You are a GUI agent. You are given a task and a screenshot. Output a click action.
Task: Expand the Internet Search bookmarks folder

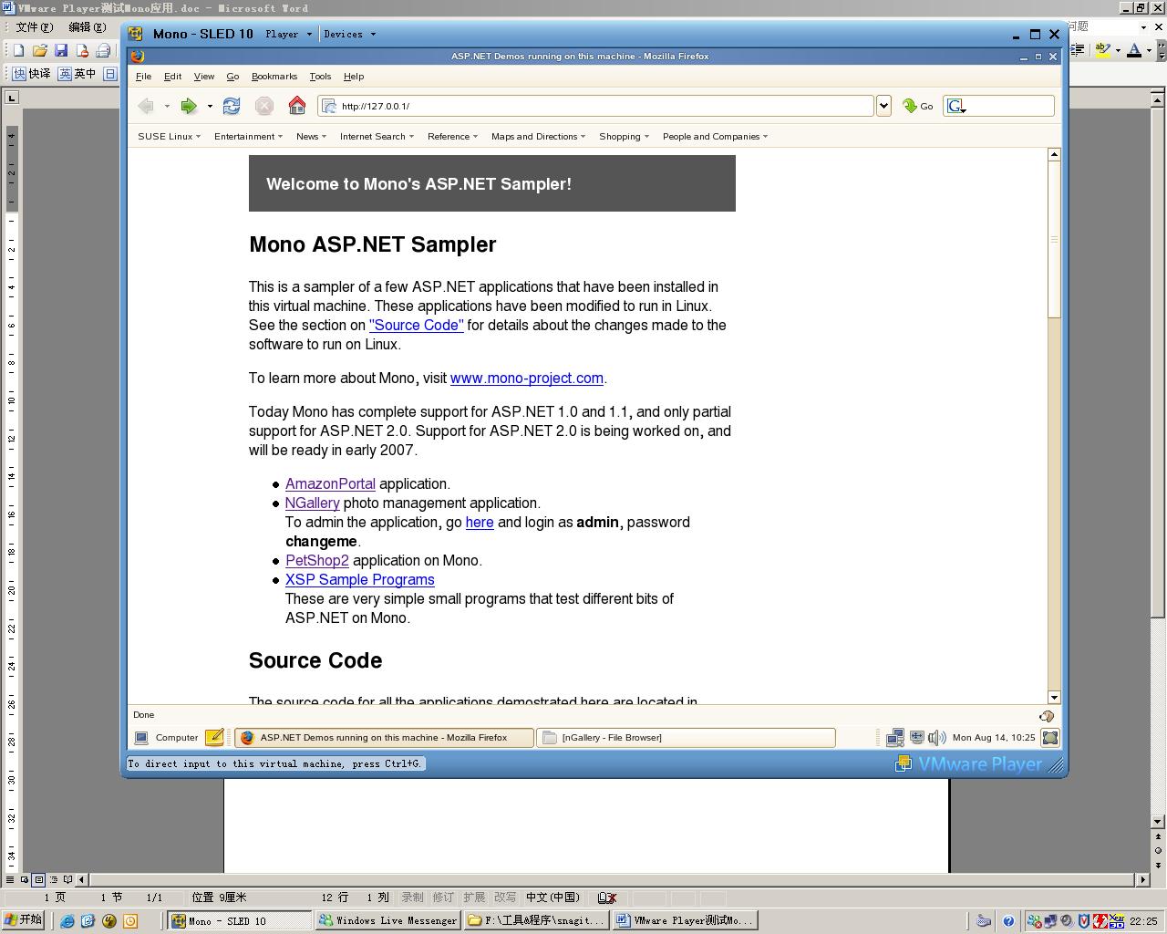pos(377,137)
